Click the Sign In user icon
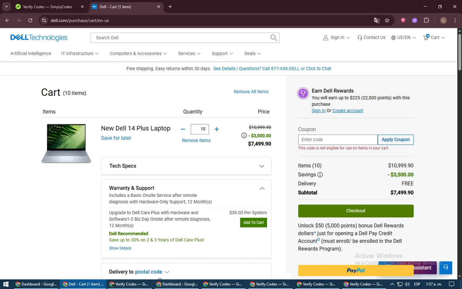Image resolution: width=462 pixels, height=289 pixels. tap(326, 38)
